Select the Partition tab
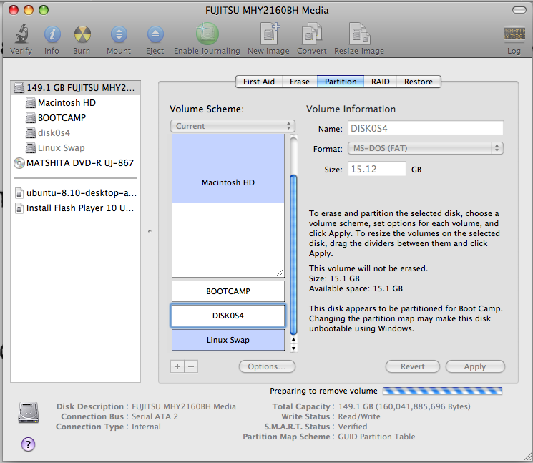The width and height of the screenshot is (533, 463). click(x=341, y=82)
